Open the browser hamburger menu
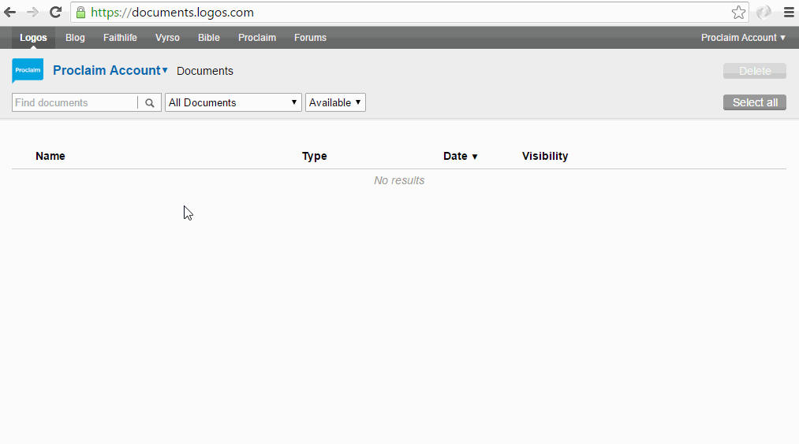The image size is (799, 444). click(789, 13)
